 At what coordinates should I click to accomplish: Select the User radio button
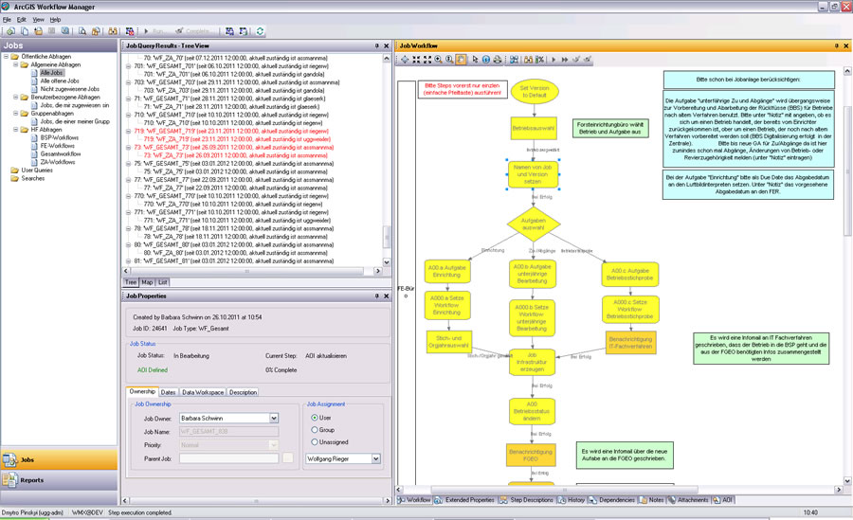coord(314,417)
